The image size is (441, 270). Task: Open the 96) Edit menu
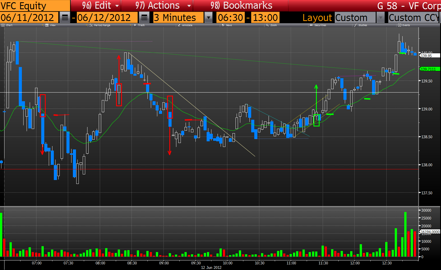pyautogui.click(x=96, y=6)
